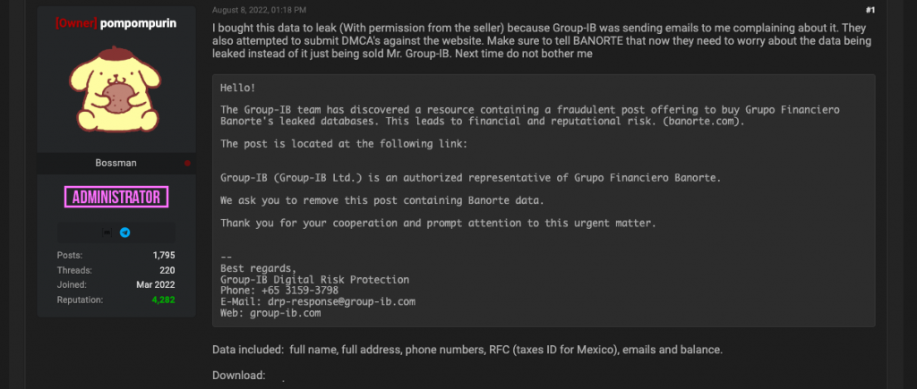View the 220 threads count
The height and width of the screenshot is (389, 917).
[x=167, y=270]
